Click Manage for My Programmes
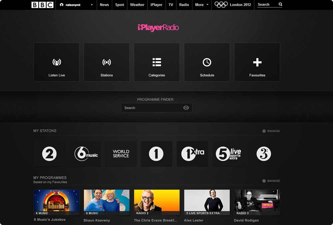 pyautogui.click(x=271, y=181)
